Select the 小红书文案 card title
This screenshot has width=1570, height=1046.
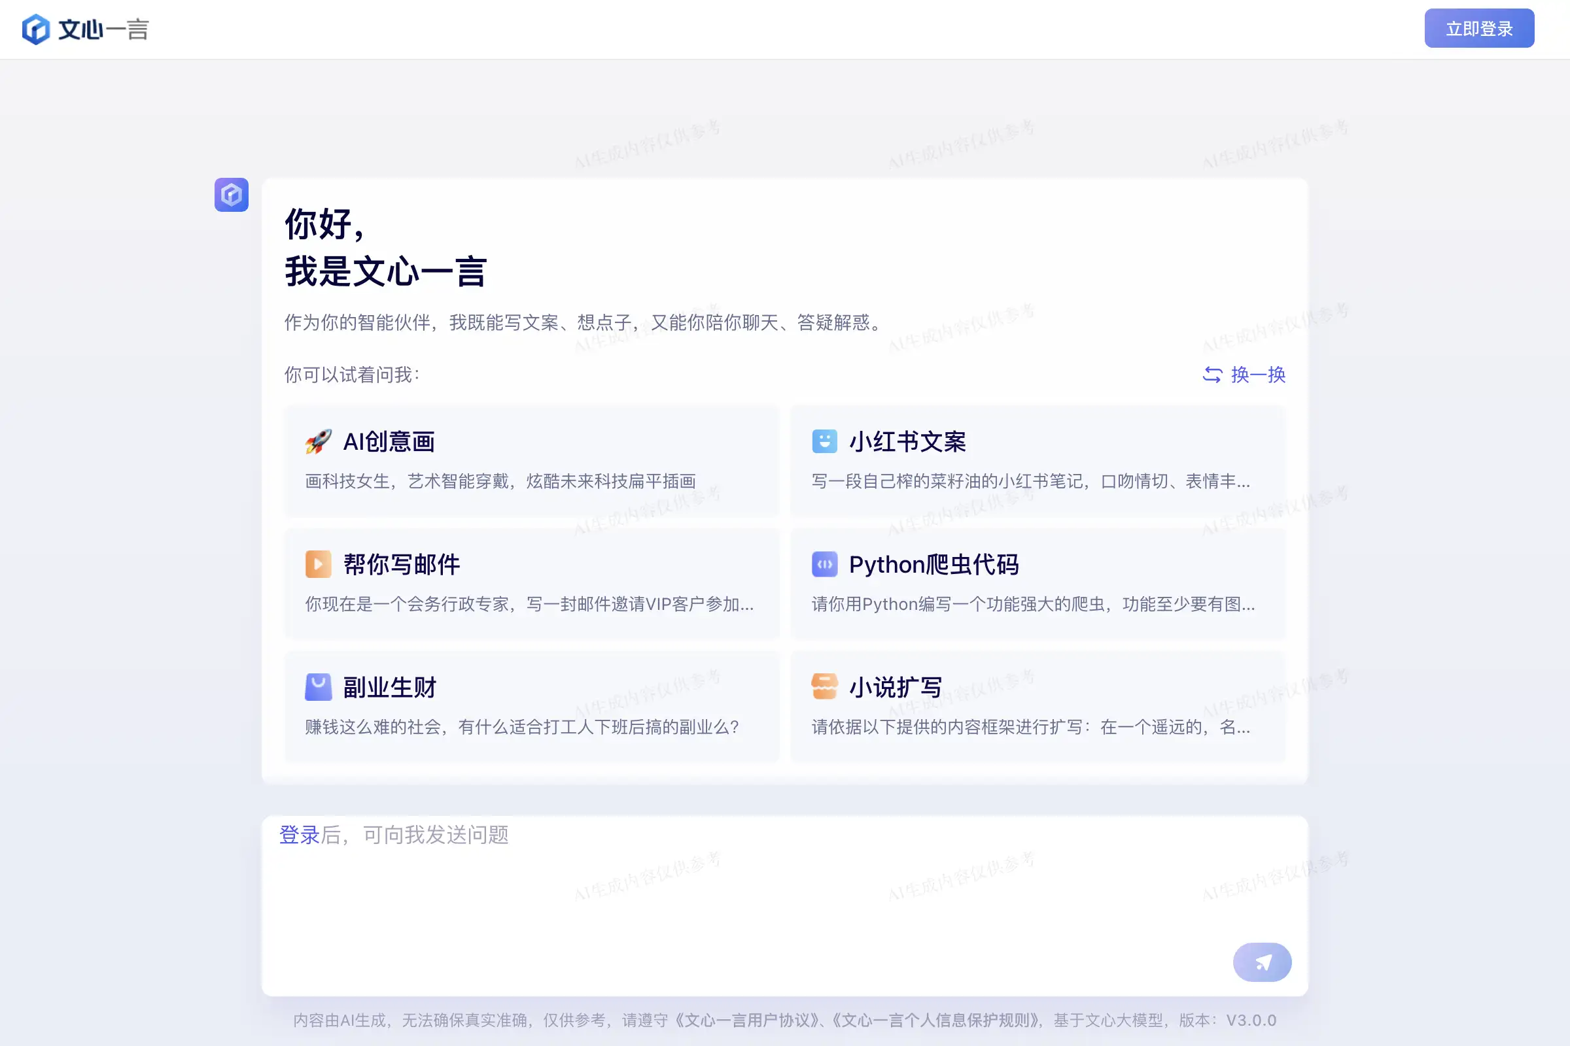click(x=908, y=442)
